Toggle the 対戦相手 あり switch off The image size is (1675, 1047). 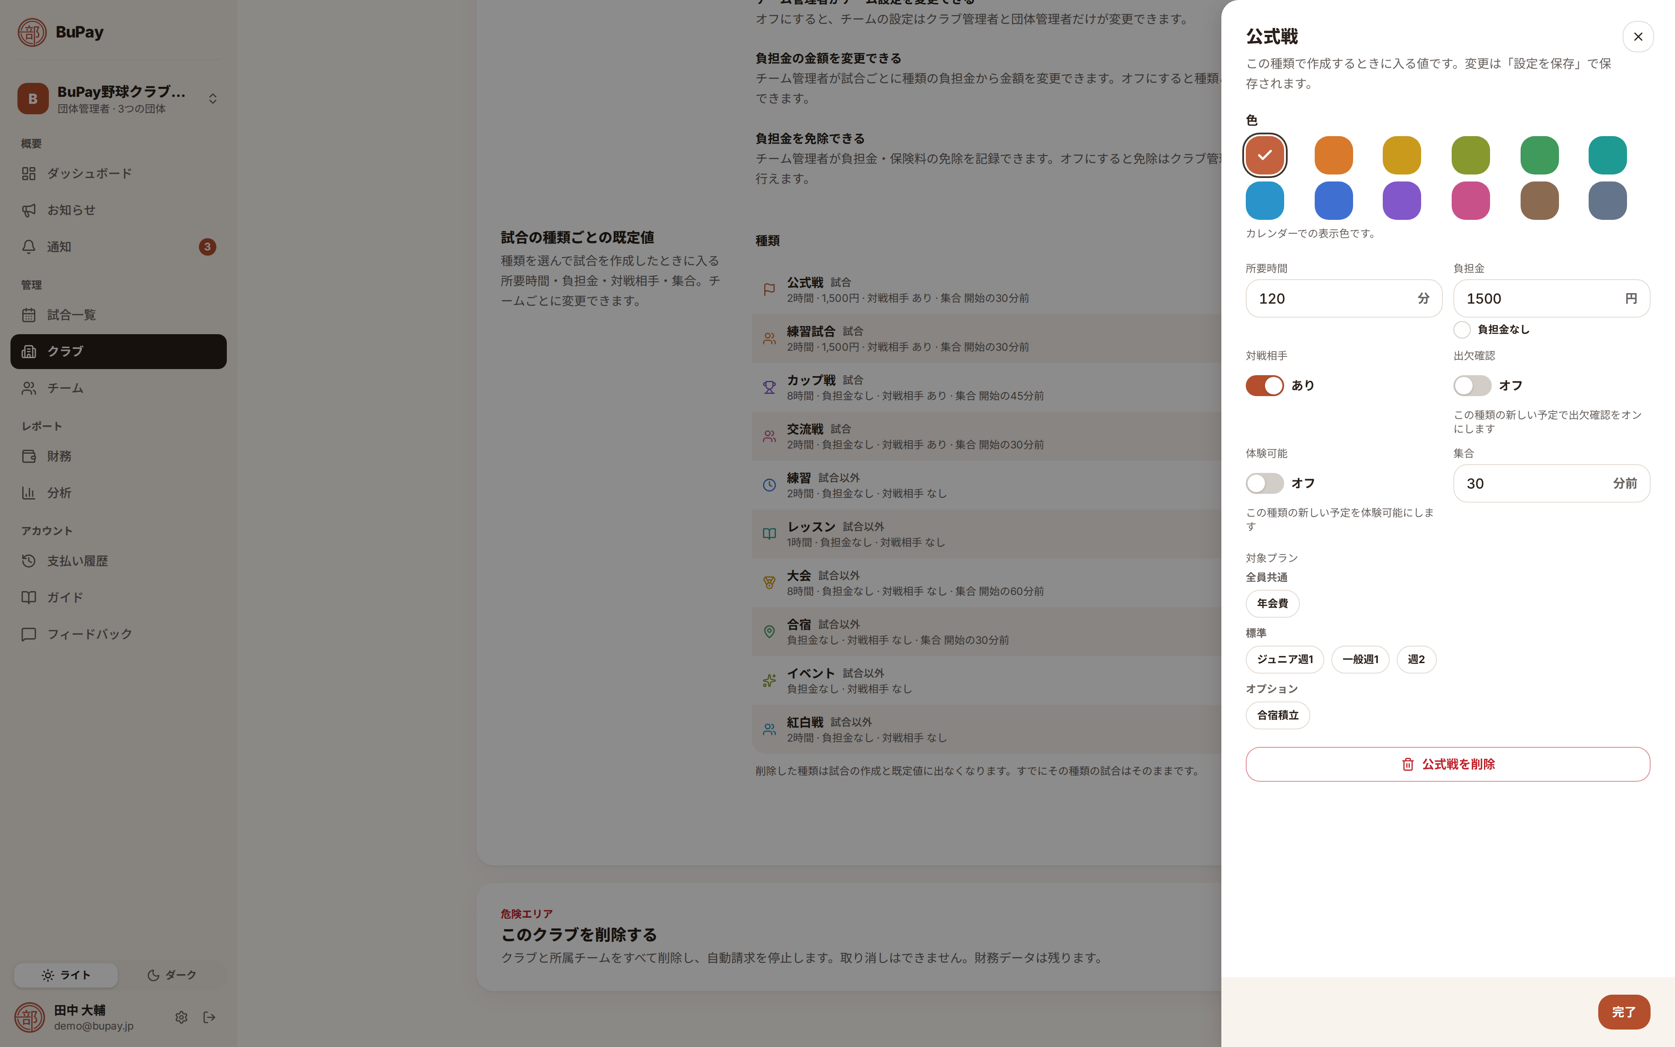1265,386
